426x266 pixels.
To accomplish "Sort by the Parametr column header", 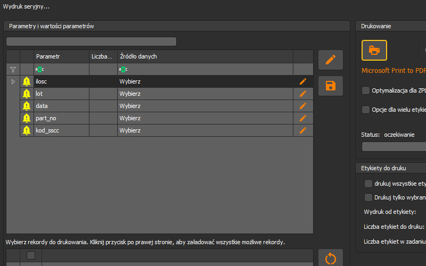I will (61, 56).
